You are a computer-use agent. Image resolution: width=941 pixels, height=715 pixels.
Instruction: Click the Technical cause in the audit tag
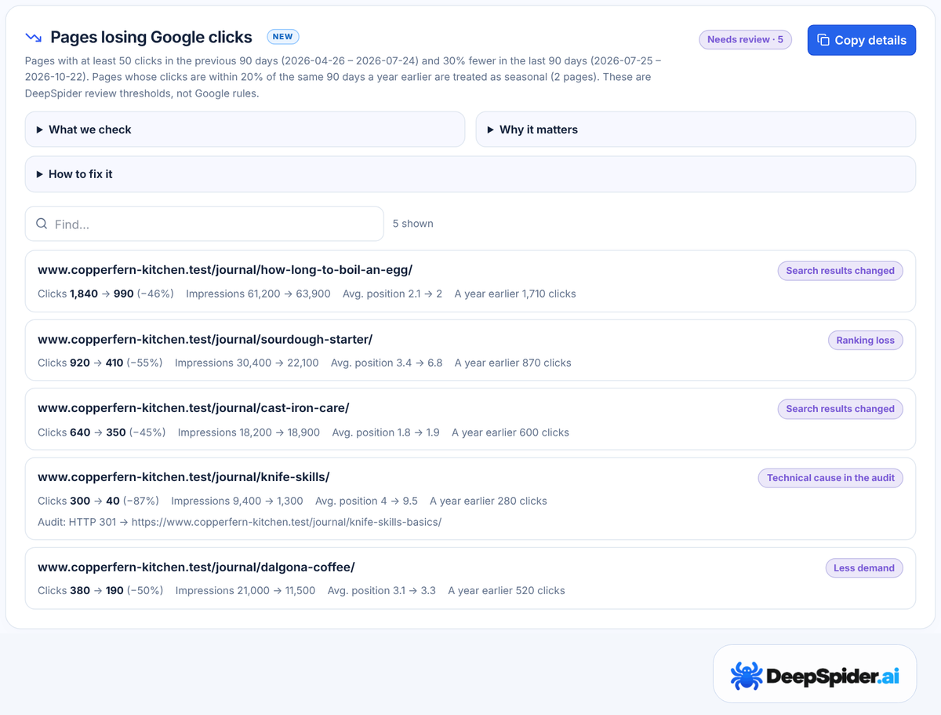pos(830,477)
